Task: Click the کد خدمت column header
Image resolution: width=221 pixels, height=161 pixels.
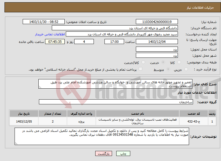Action: coord(194,114)
